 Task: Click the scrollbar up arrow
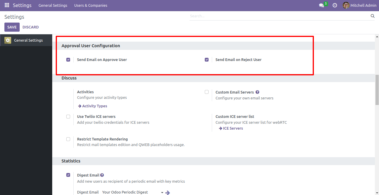point(377,37)
